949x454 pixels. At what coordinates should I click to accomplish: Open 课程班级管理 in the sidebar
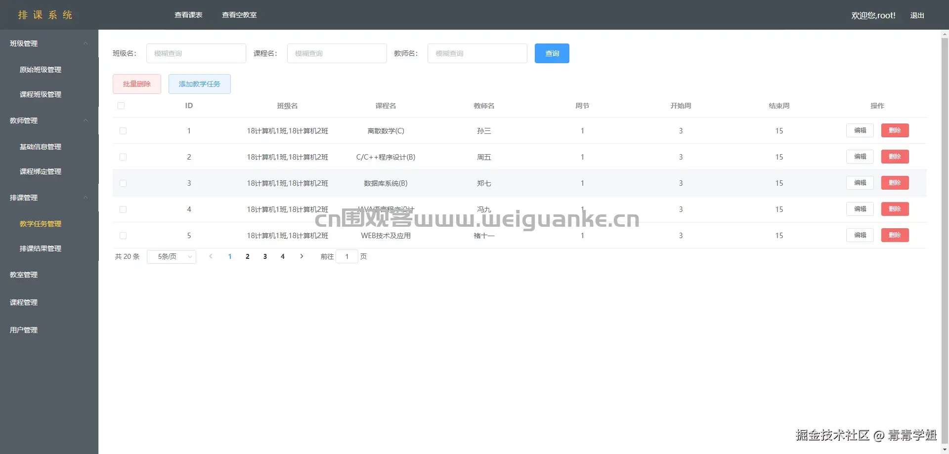[x=41, y=94]
